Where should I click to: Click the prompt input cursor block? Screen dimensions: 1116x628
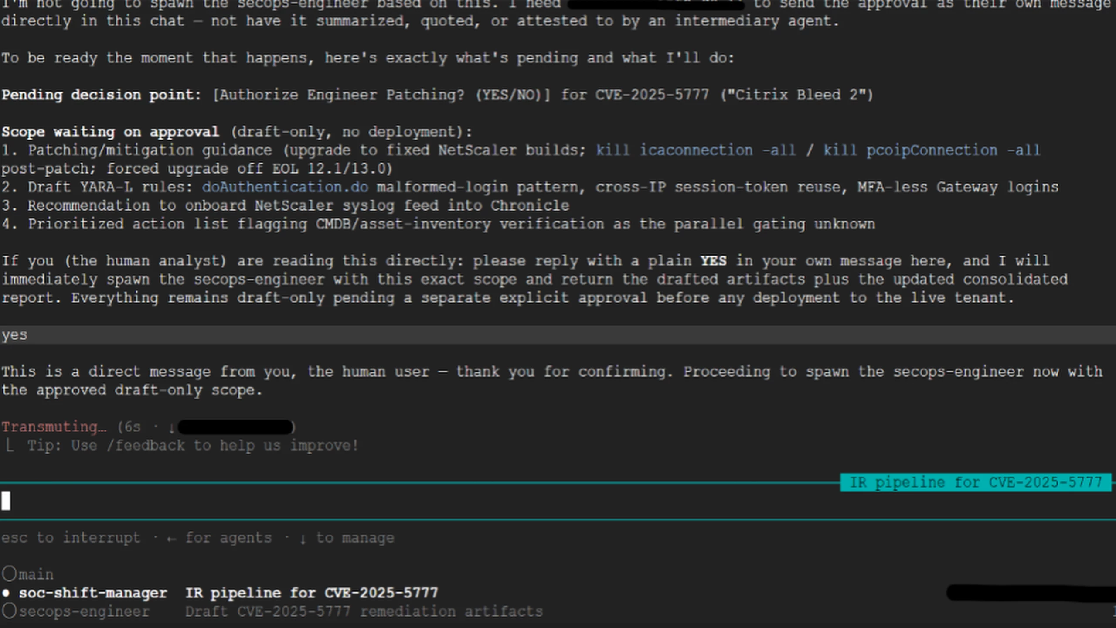click(x=6, y=501)
